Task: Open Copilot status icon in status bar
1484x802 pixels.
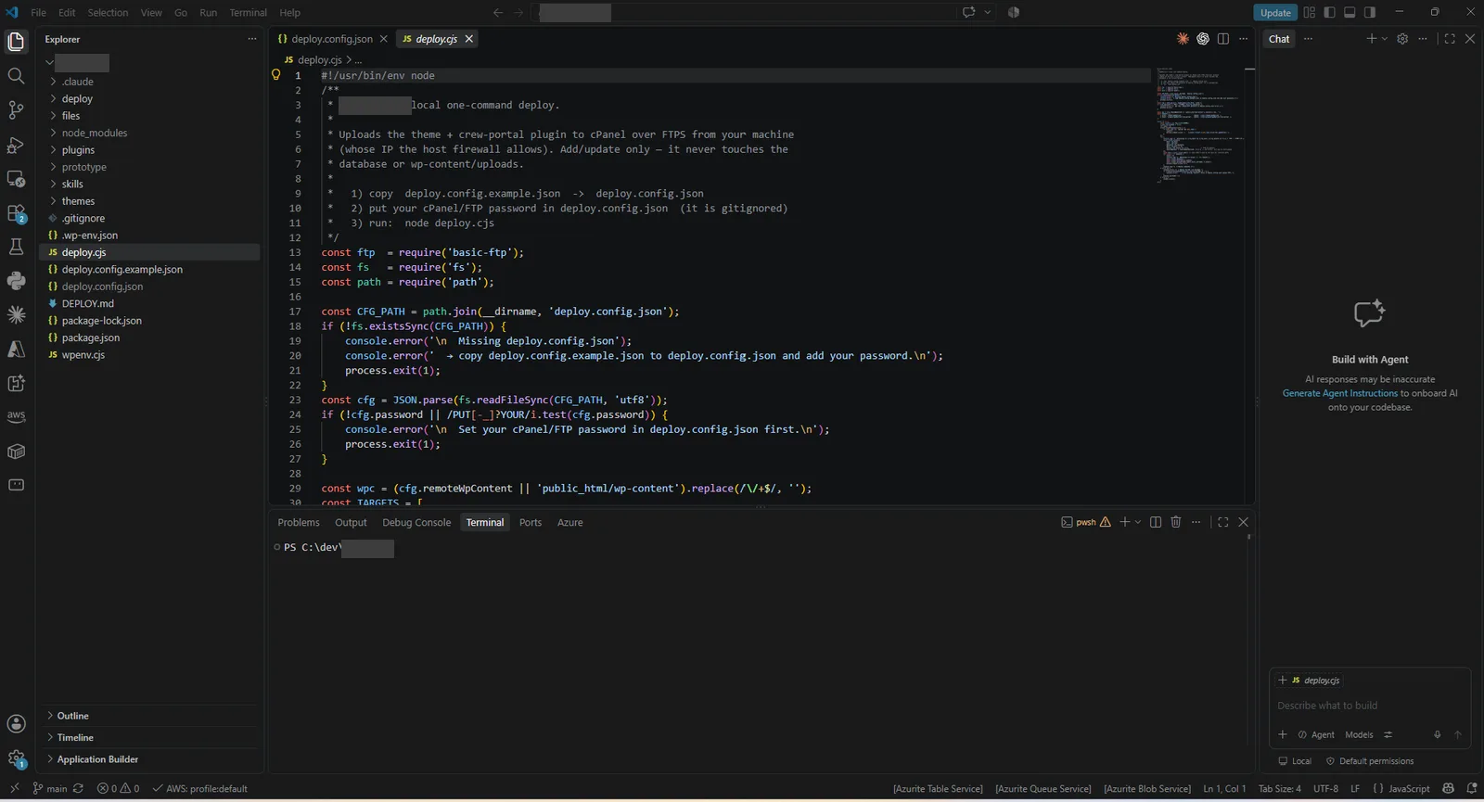Action: tap(1449, 789)
